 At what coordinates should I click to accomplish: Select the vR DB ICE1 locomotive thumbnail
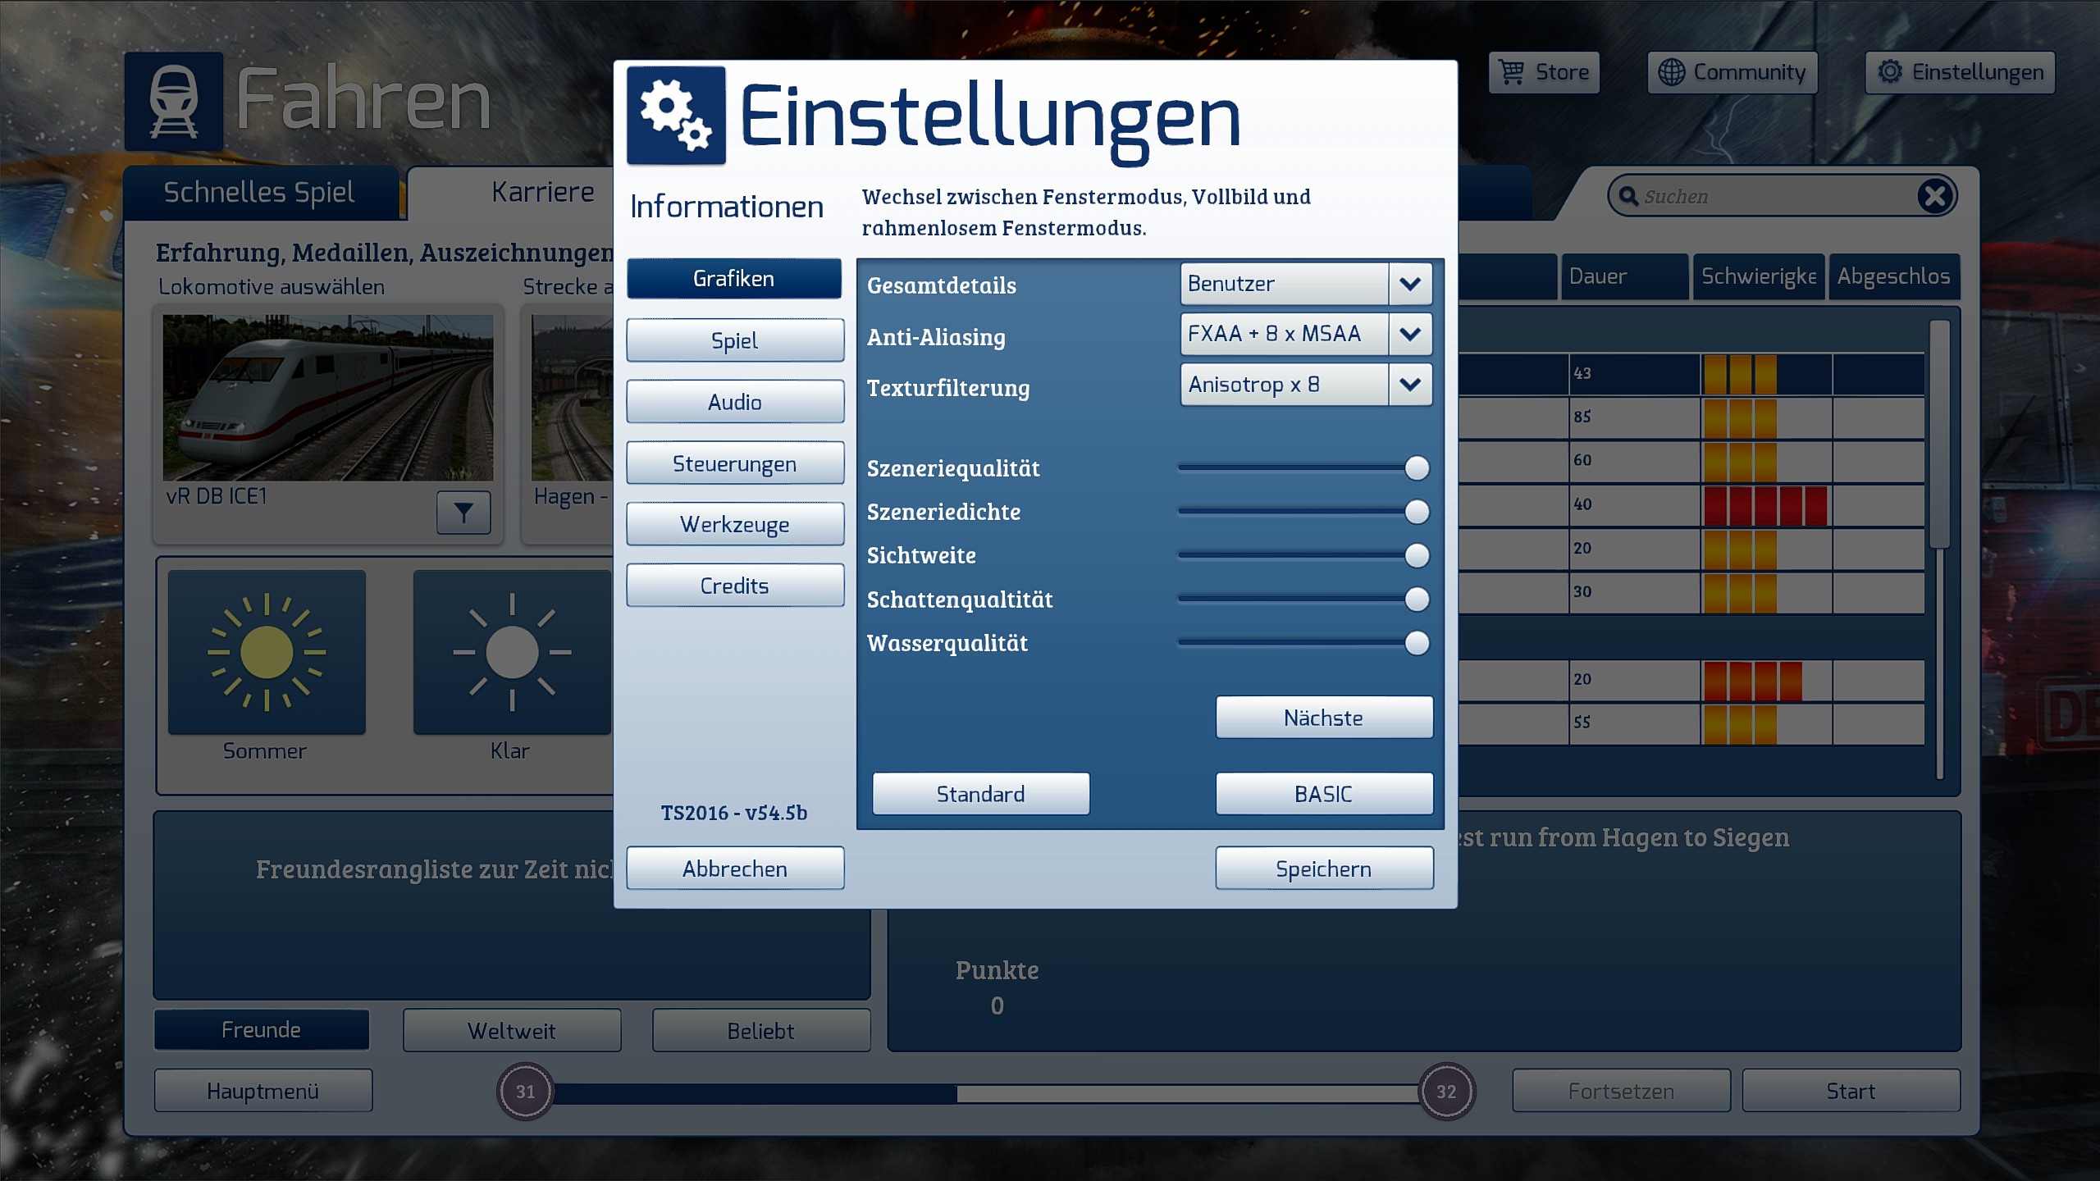pos(328,398)
